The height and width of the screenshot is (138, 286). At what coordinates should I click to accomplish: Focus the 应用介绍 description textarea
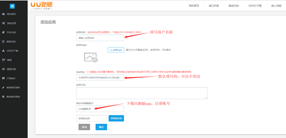tap(142, 93)
